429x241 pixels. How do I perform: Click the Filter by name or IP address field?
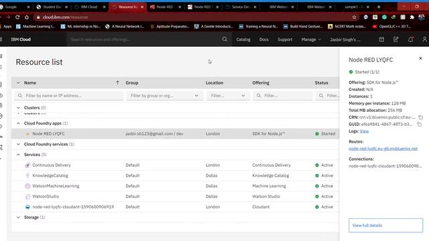[68, 96]
